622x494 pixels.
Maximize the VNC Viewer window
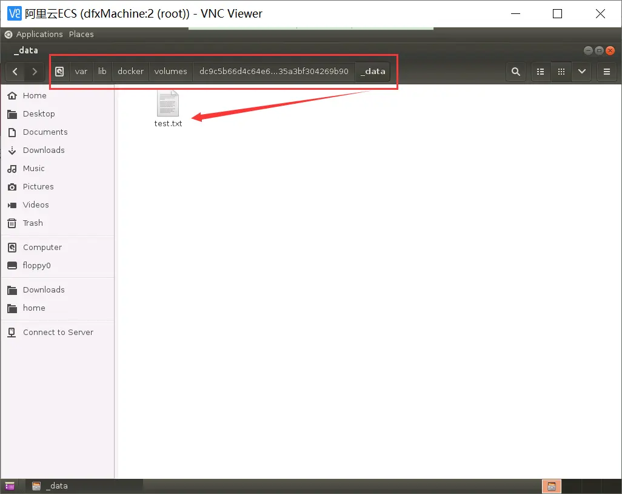(557, 13)
